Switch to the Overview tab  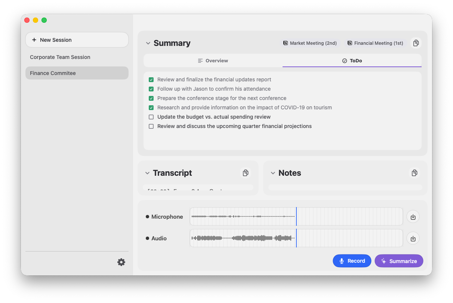tap(213, 60)
